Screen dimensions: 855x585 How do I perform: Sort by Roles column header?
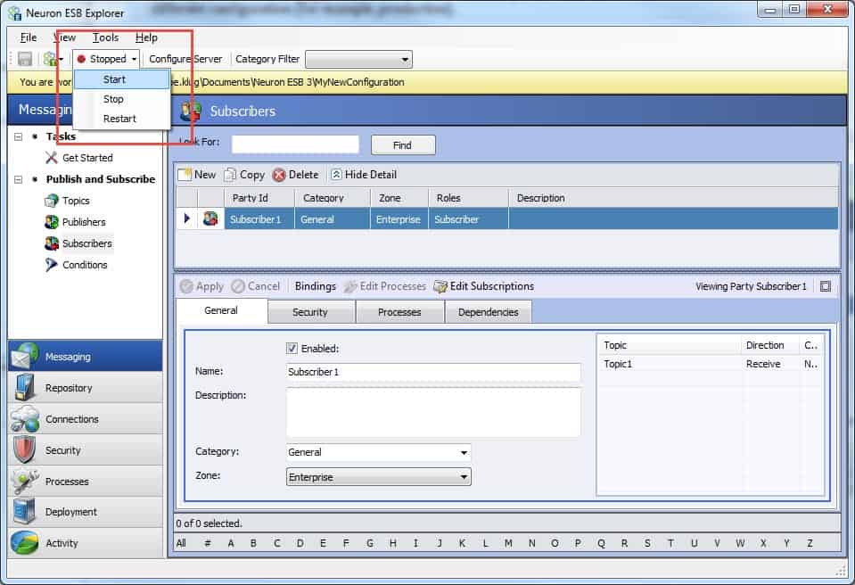pos(468,198)
